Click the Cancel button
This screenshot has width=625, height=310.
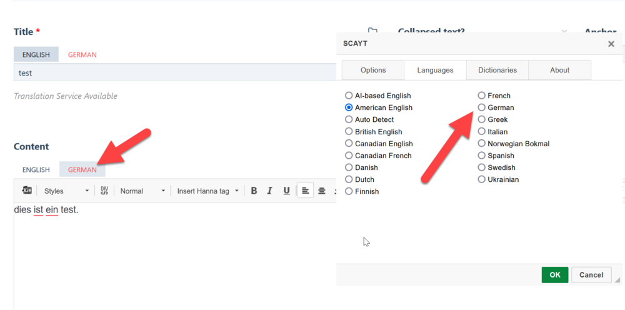click(591, 275)
